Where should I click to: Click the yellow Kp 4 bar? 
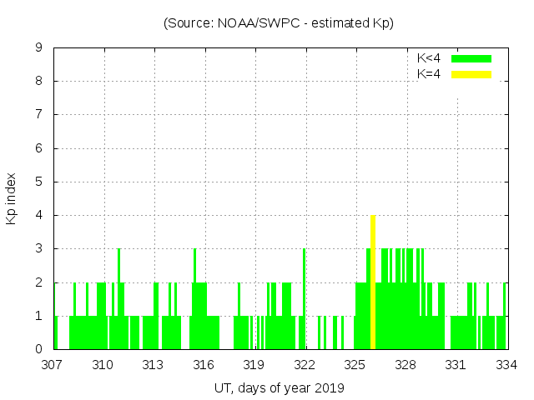click(x=373, y=282)
